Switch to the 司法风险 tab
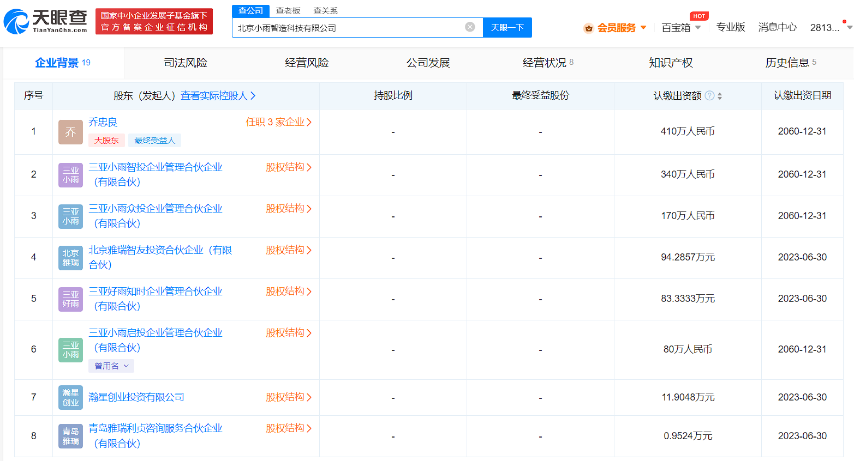854x461 pixels. (186, 63)
